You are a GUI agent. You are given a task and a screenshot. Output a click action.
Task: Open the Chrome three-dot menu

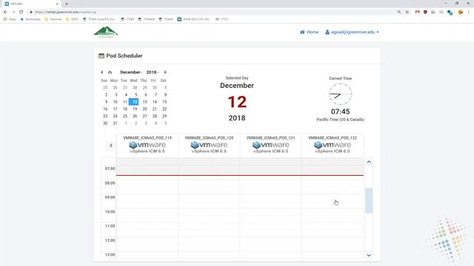[469, 12]
